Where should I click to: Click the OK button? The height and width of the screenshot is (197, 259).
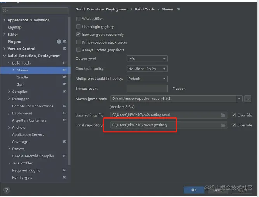(x=194, y=190)
